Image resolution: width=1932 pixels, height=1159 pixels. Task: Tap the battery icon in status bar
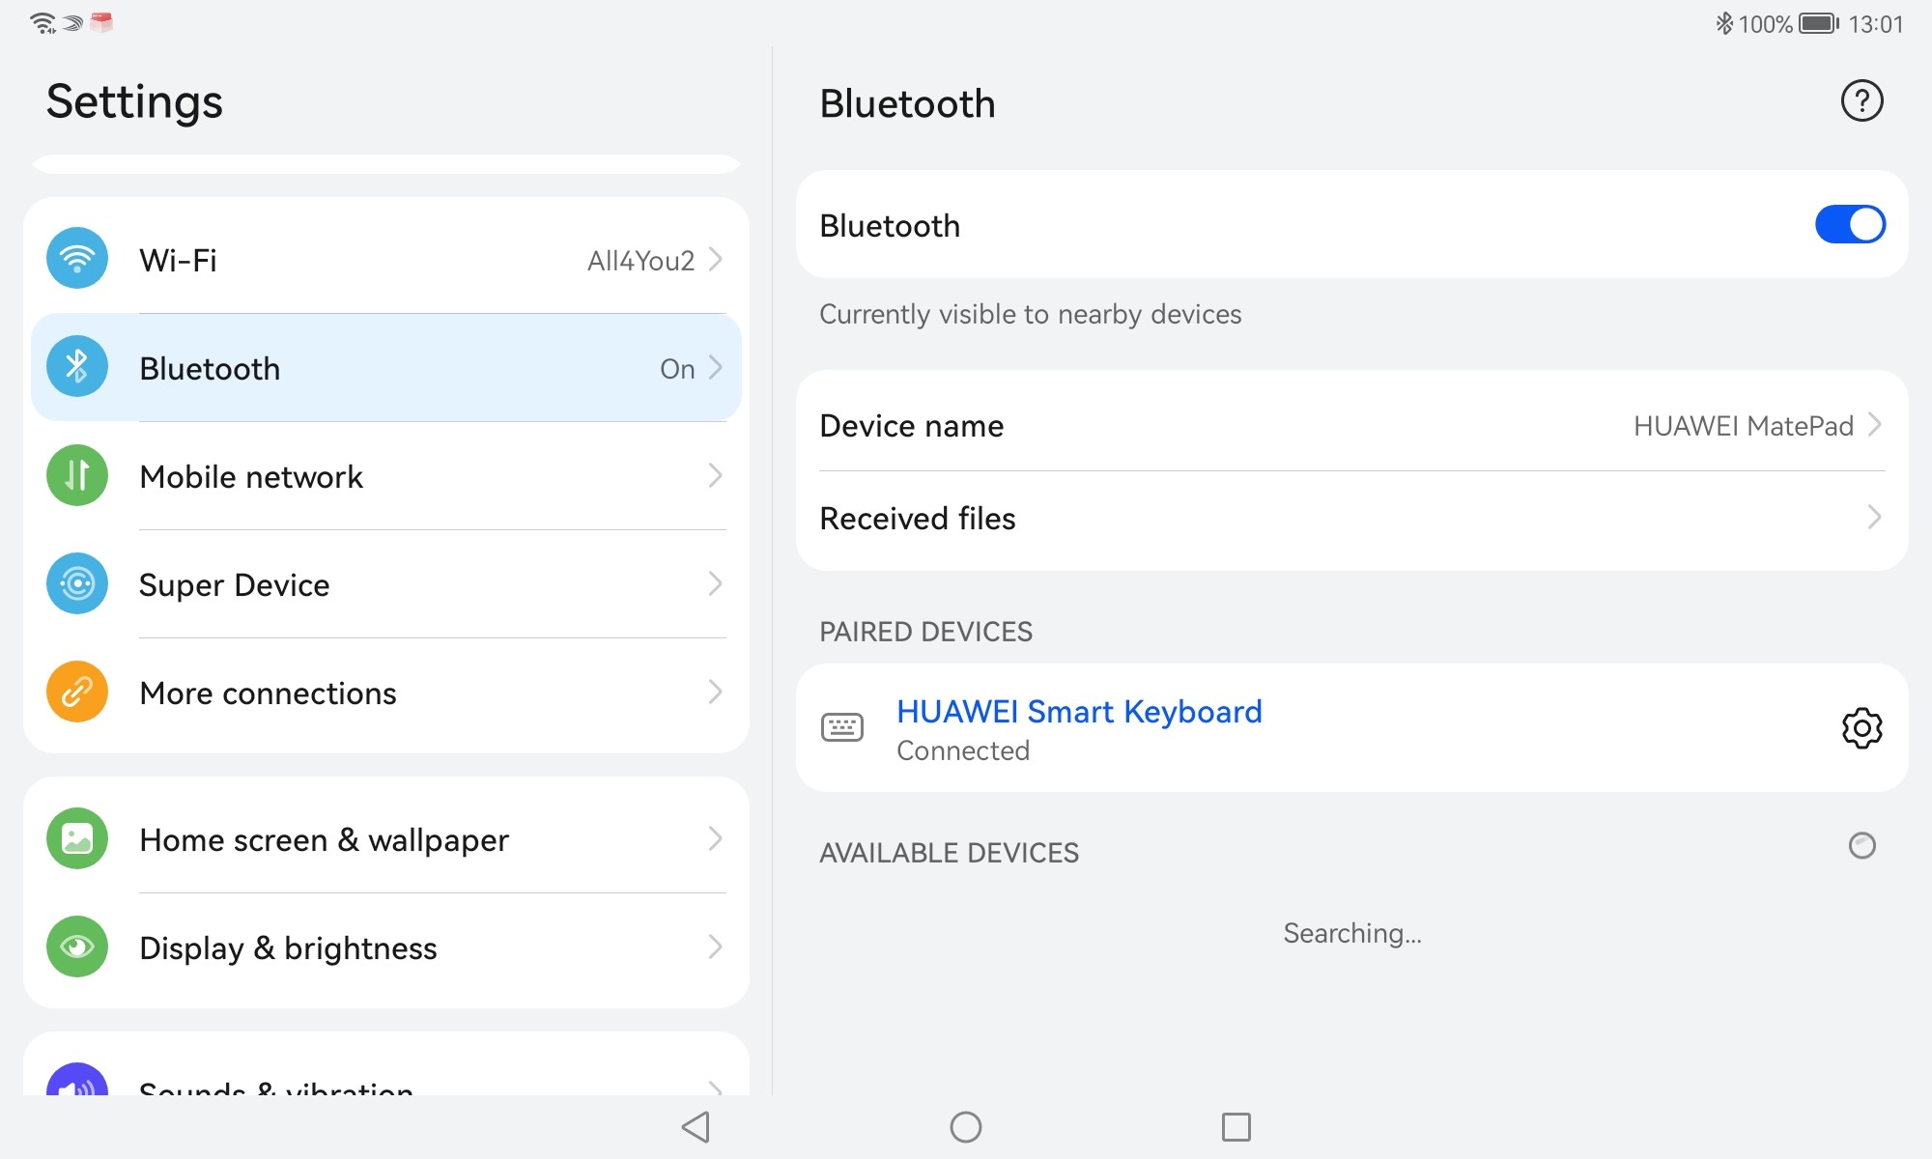(1819, 23)
